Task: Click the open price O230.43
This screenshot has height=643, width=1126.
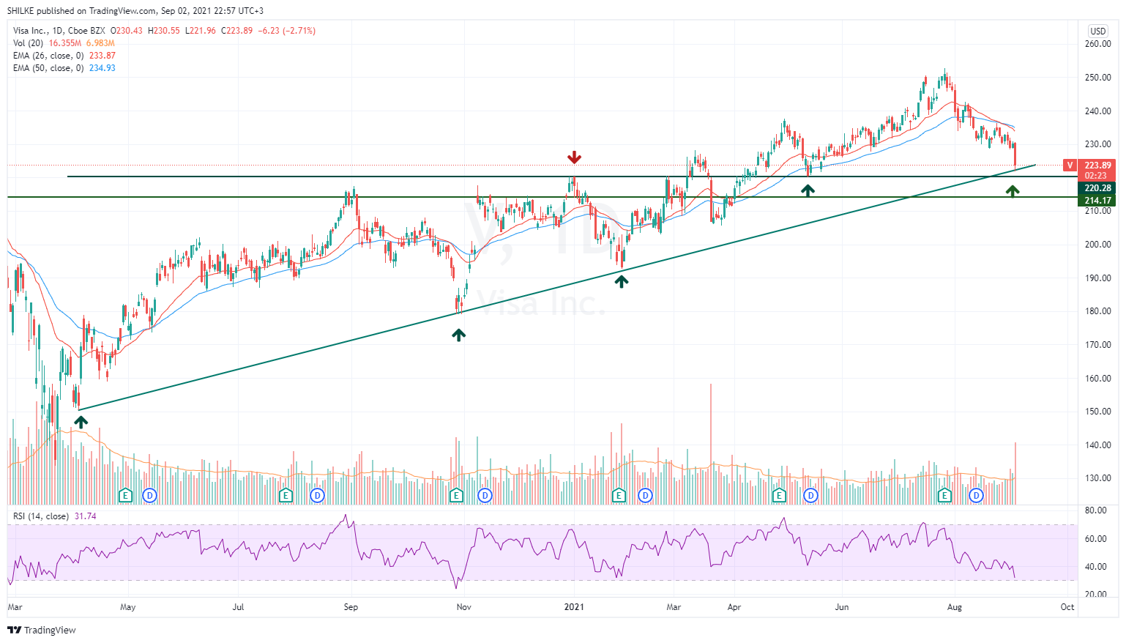Action: coord(127,31)
